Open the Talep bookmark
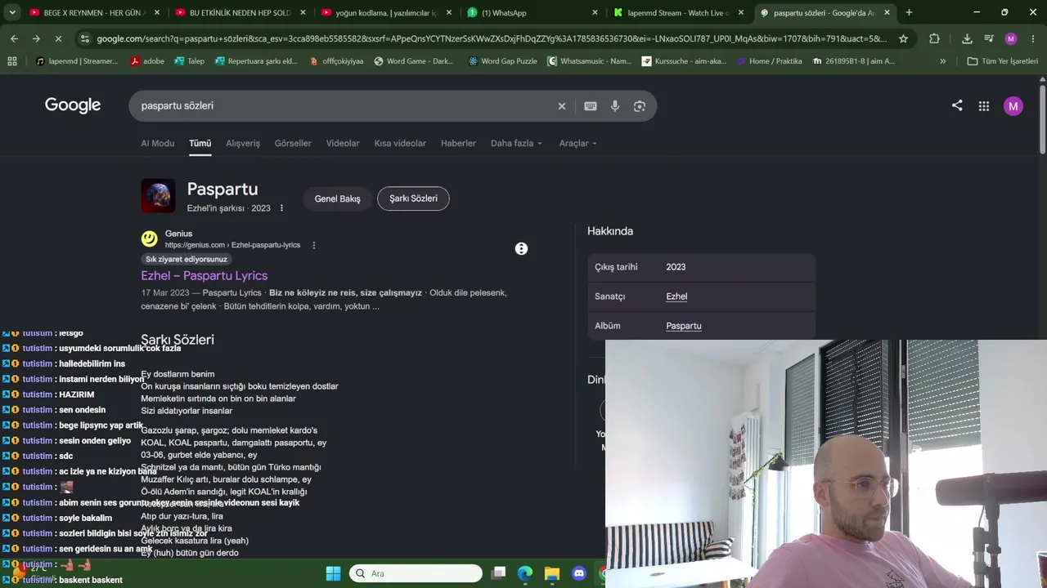The width and height of the screenshot is (1047, 588). pos(189,61)
